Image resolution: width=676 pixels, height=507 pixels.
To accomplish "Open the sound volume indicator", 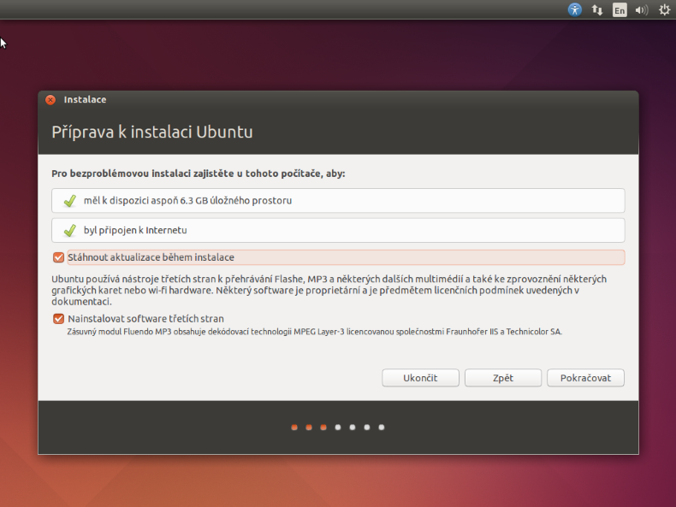I will (642, 10).
